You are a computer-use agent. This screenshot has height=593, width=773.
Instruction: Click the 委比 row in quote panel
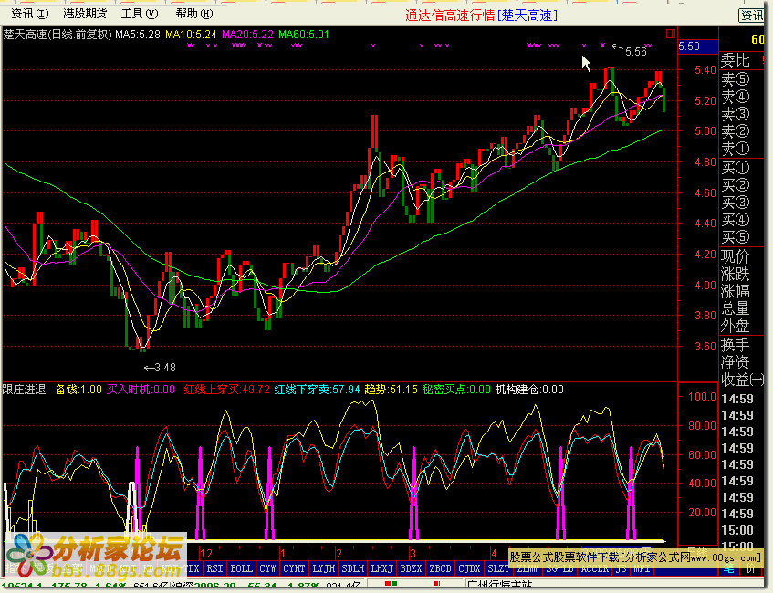click(742, 60)
